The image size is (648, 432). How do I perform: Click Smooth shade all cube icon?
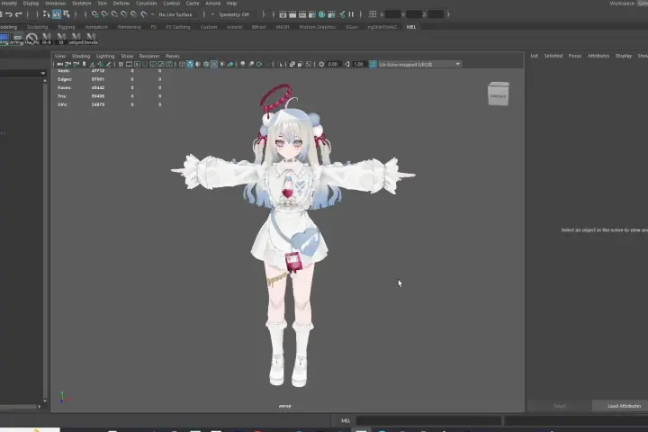tap(190, 64)
